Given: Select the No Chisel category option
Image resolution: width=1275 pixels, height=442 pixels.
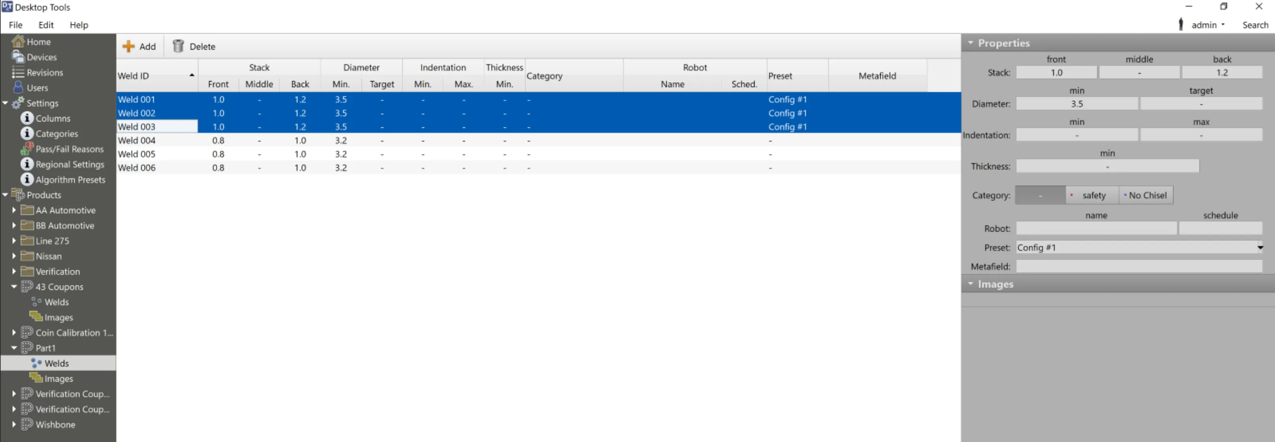Looking at the screenshot, I should coord(1145,195).
